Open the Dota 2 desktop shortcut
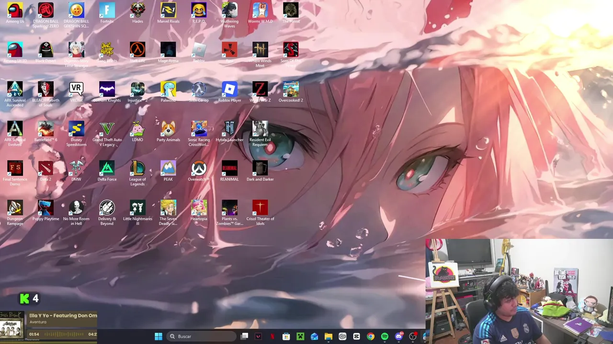 tap(45, 172)
